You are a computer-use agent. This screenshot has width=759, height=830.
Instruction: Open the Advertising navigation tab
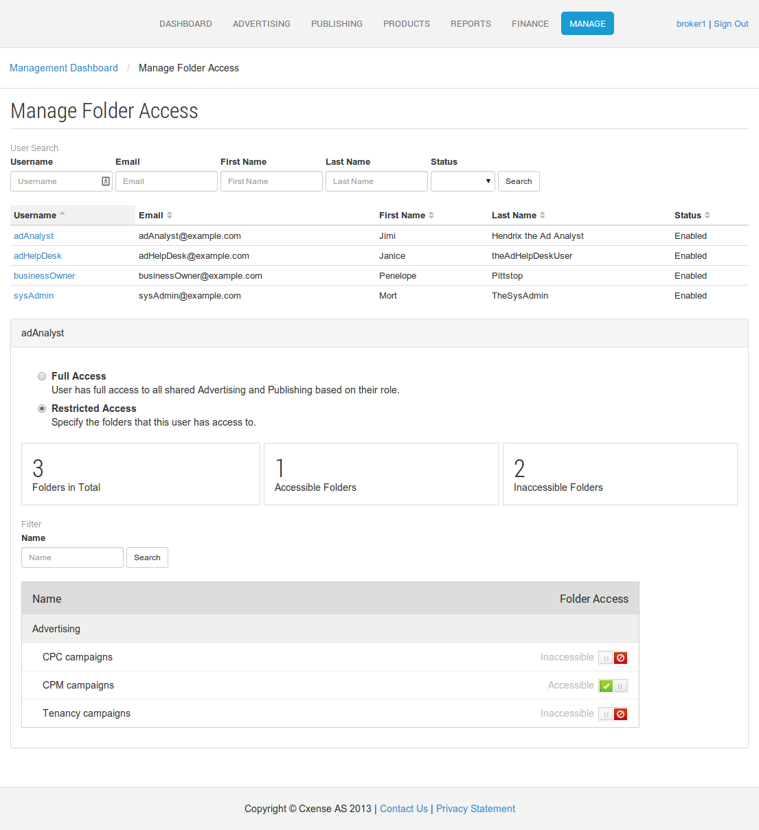coord(262,23)
